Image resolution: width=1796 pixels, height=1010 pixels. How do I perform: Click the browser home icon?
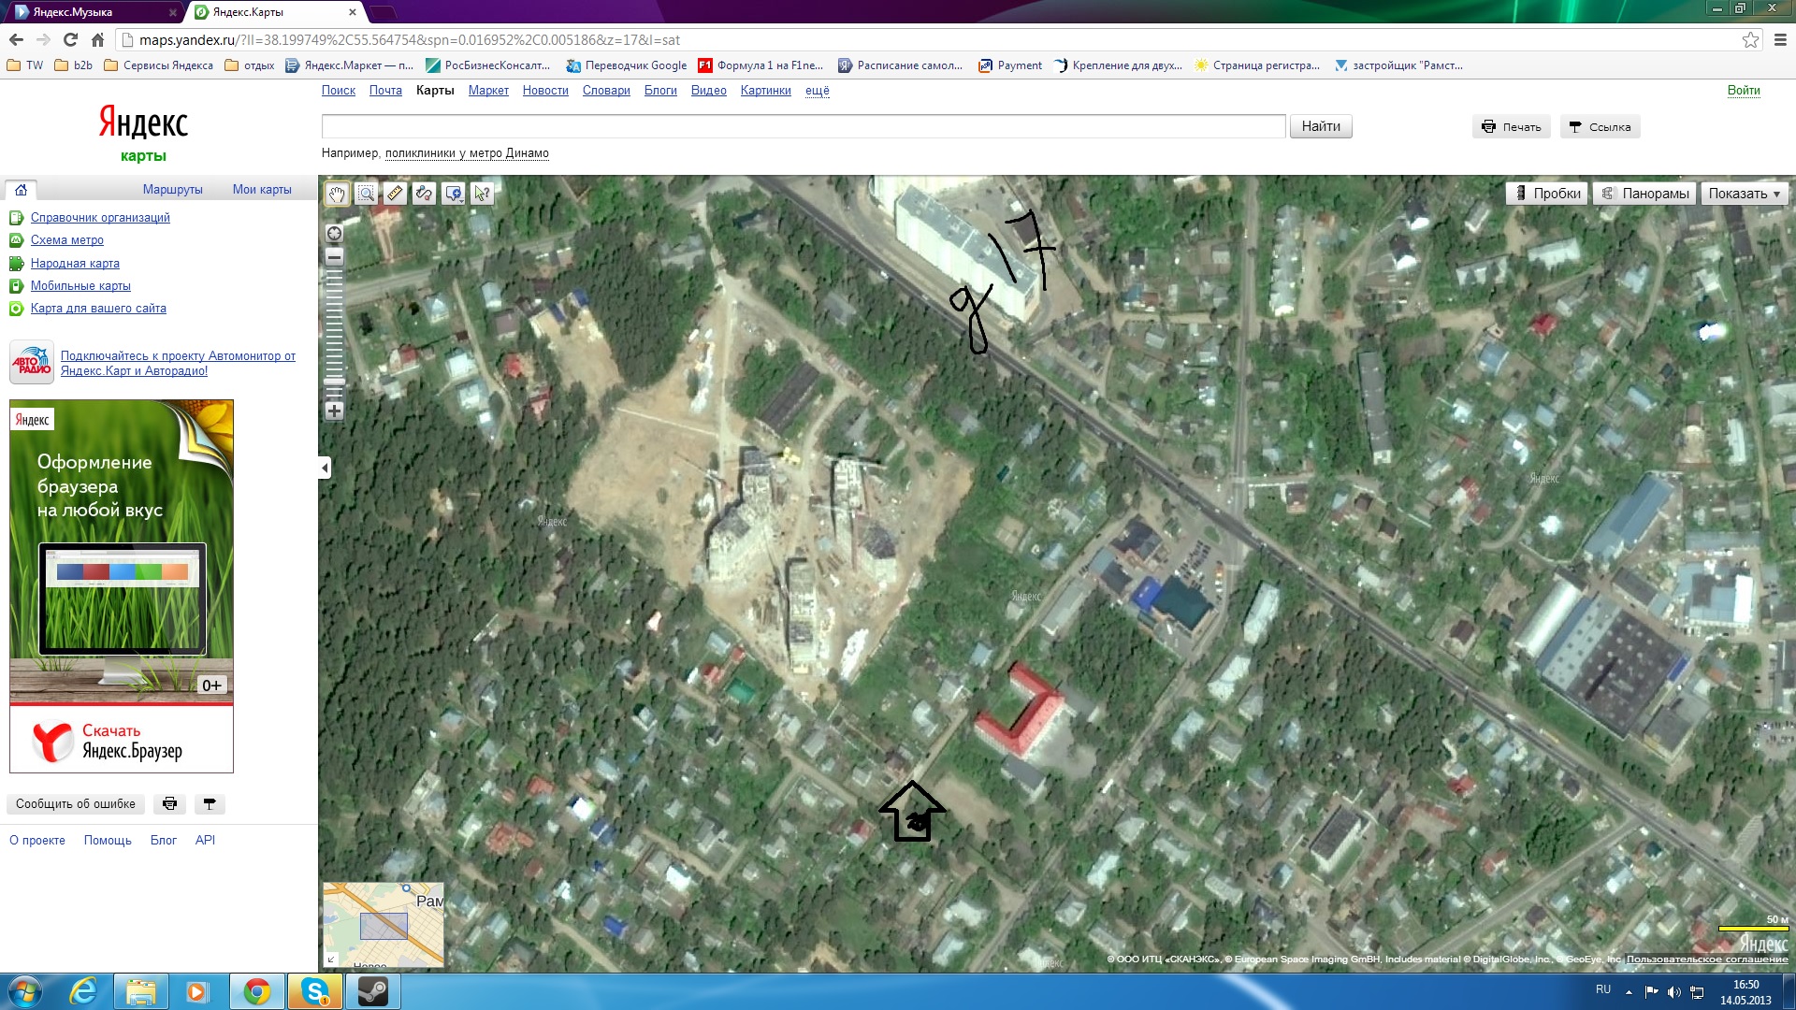click(97, 40)
